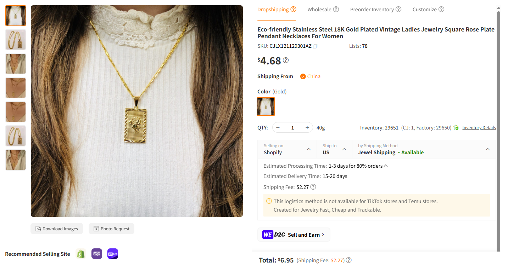This screenshot has width=508, height=265.
Task: Open the help icon next to Dropshipping tab
Action: click(294, 9)
